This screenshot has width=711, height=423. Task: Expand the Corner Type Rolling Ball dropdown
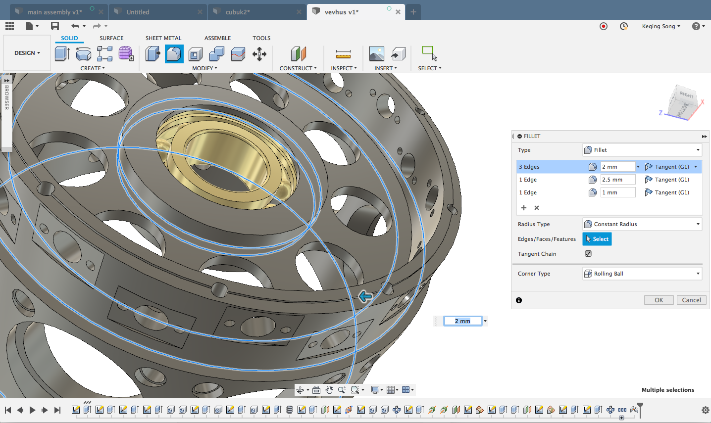click(642, 274)
